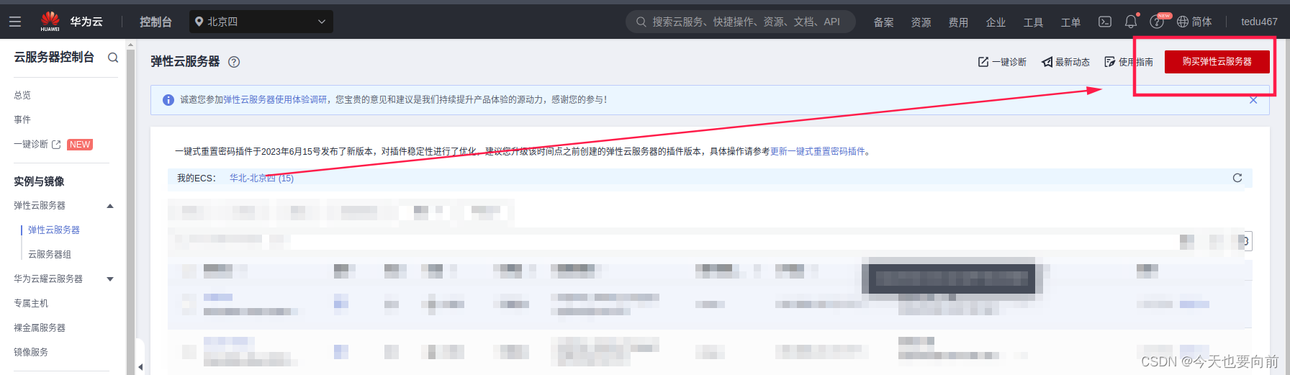
Task: Focus the top search box for cloud services
Action: click(741, 22)
